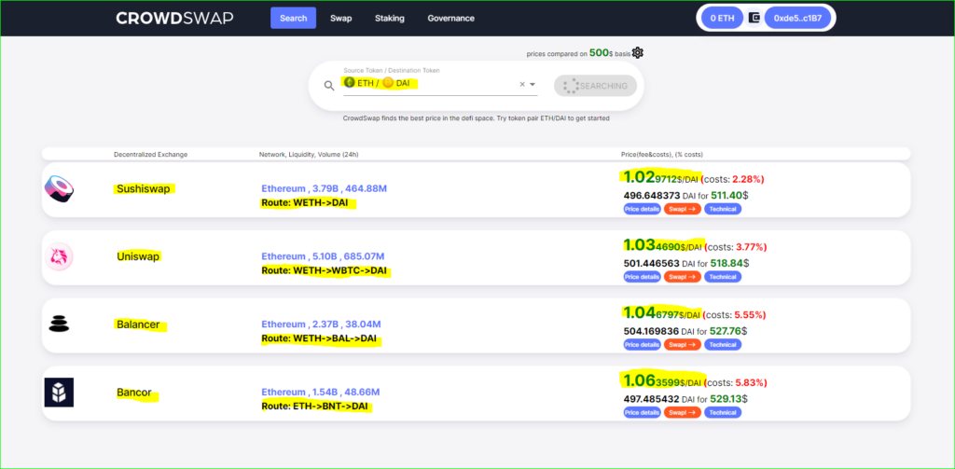Click Swap button in Bancor row
Viewport: 955px width, 469px height.
pos(682,412)
